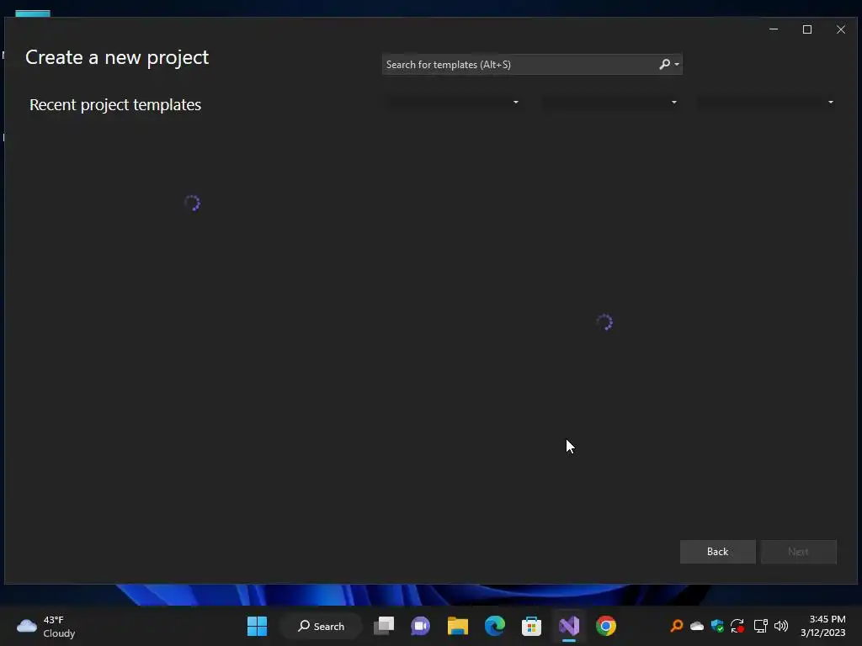Click the orange magnifier tray icon
This screenshot has height=646, width=862.
[677, 626]
